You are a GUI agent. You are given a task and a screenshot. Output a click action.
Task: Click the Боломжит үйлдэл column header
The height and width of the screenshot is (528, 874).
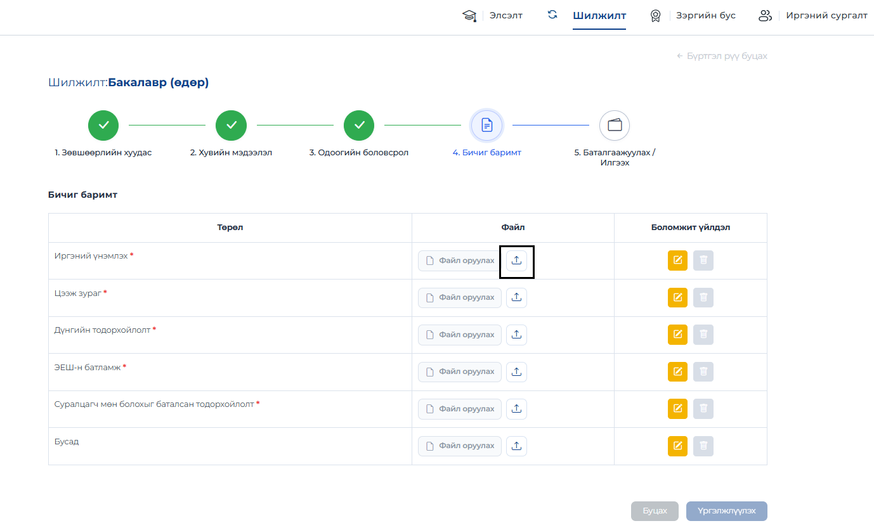(691, 228)
